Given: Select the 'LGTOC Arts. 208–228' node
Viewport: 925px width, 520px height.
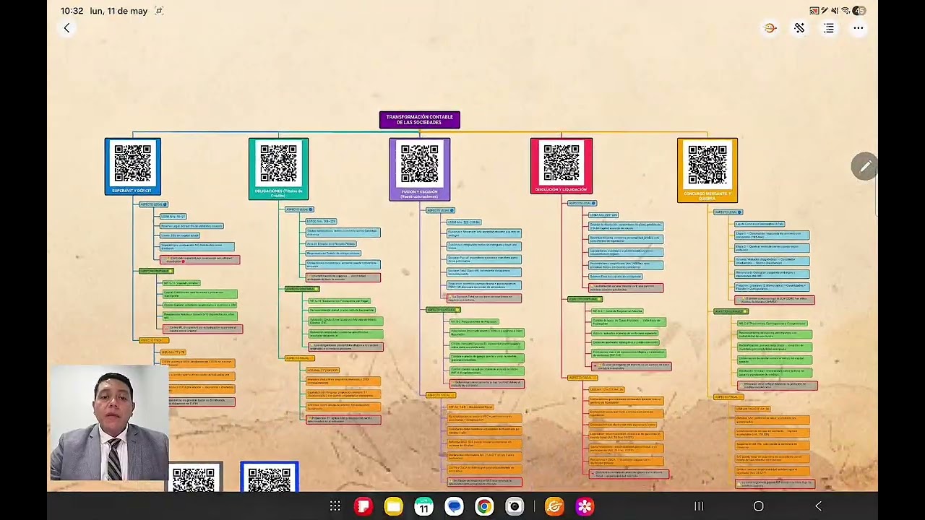Looking at the screenshot, I should coord(322,222).
